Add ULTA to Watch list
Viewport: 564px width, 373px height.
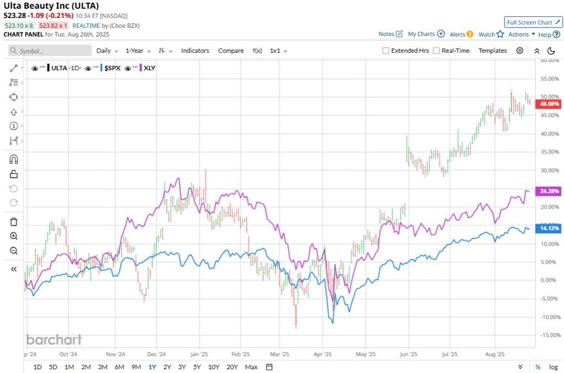[491, 34]
